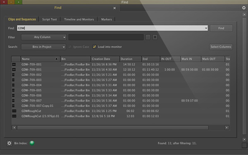Screen dimensions: 248x155
Task: Click the sequence icon of GDW-709-001 created 11/26/16
Action: (x=14, y=64)
